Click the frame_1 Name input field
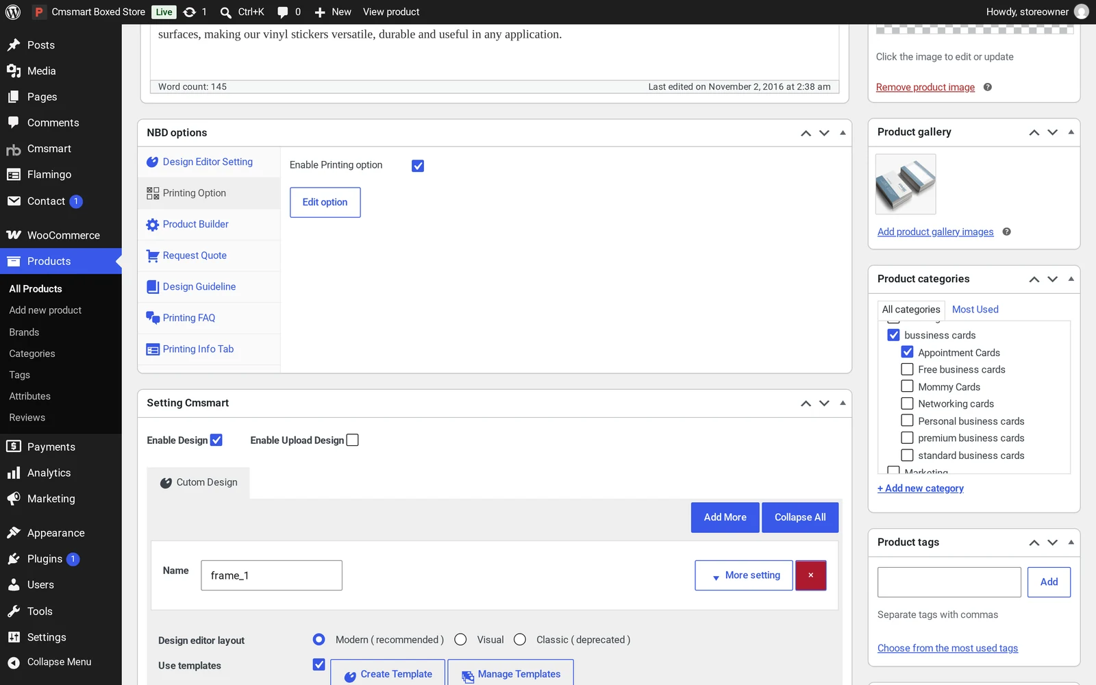 [x=271, y=575]
